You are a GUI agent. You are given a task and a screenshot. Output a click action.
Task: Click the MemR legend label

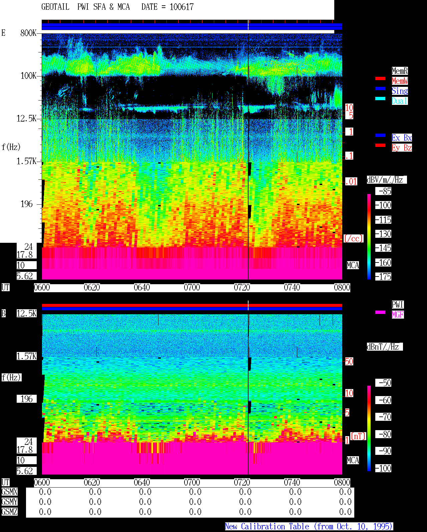400,71
